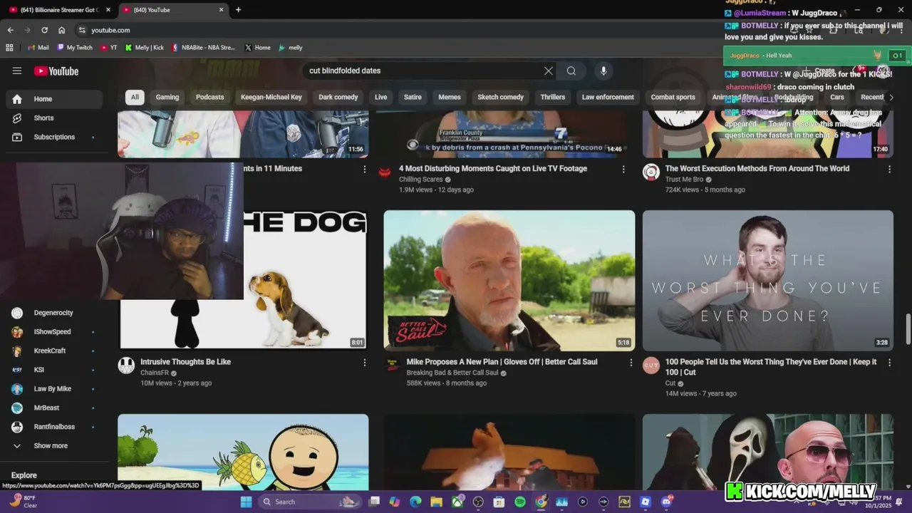Viewport: 912px width, 513px height.
Task: Open MrBeast subscription channel
Action: pos(53,408)
